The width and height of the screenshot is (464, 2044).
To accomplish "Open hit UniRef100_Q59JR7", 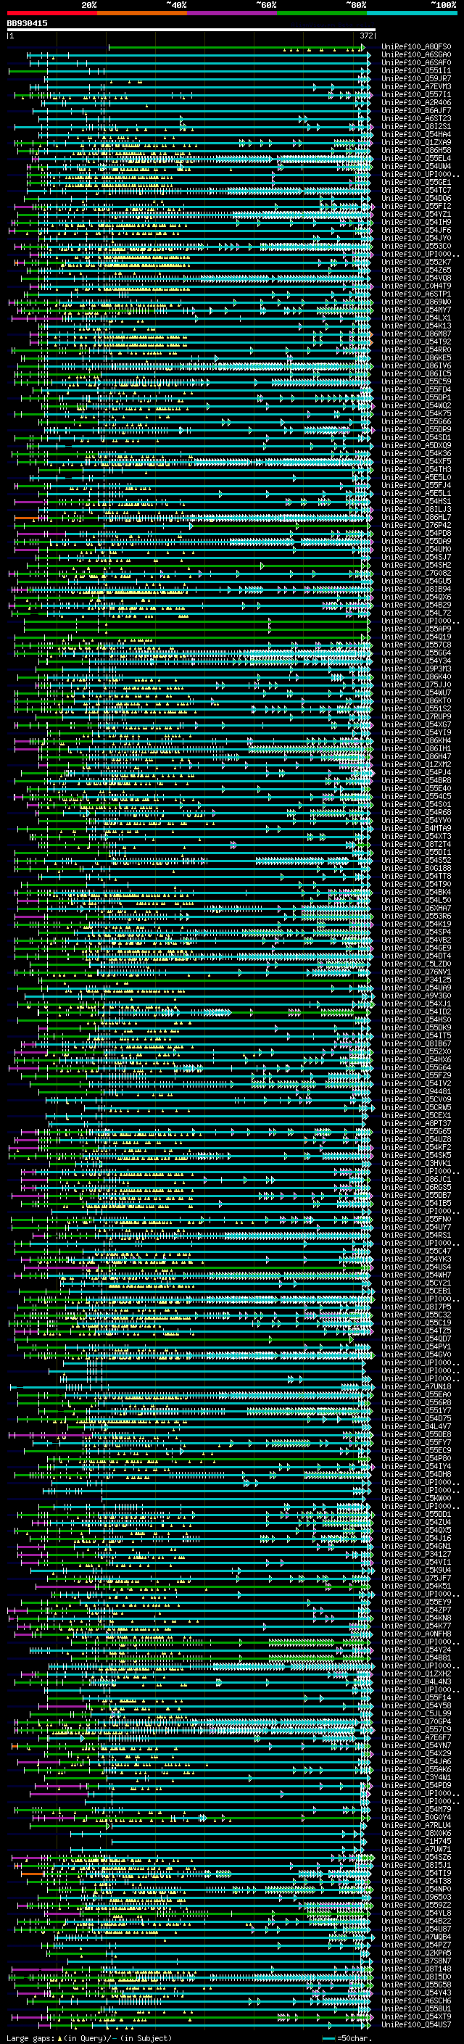I will (415, 78).
